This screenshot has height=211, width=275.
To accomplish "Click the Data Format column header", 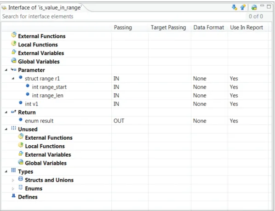I will [209, 28].
